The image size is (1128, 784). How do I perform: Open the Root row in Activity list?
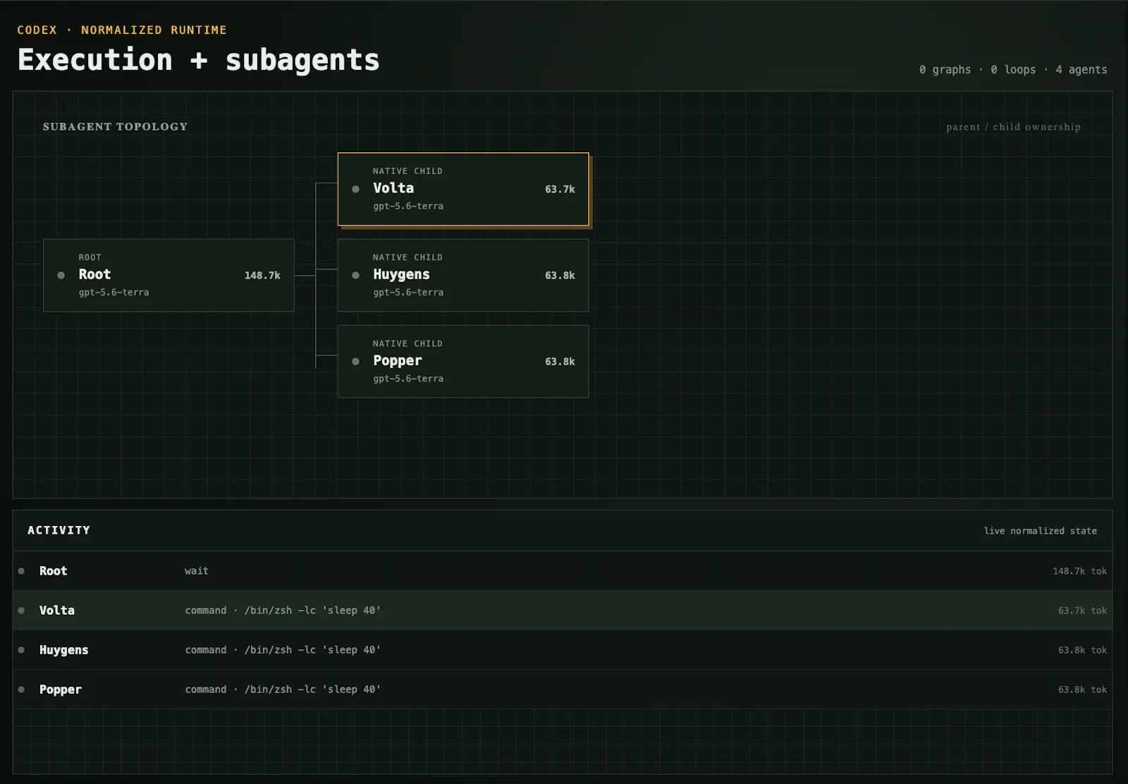tap(563, 571)
